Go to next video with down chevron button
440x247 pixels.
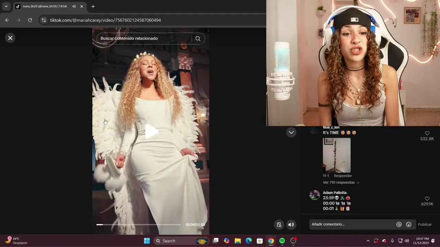(x=291, y=132)
